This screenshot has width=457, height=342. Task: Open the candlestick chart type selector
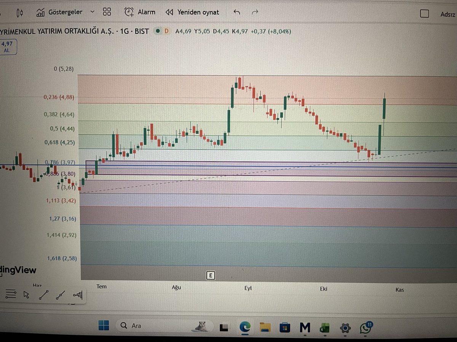[20, 13]
